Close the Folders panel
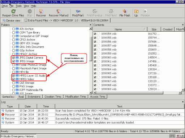185x138 pixels. click(91, 25)
